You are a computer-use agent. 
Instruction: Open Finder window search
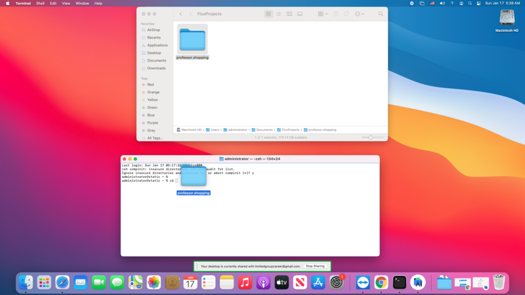click(x=381, y=14)
